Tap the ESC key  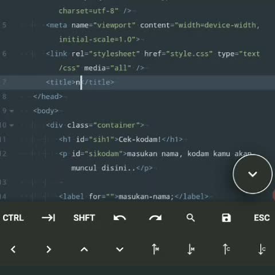pos(262,218)
